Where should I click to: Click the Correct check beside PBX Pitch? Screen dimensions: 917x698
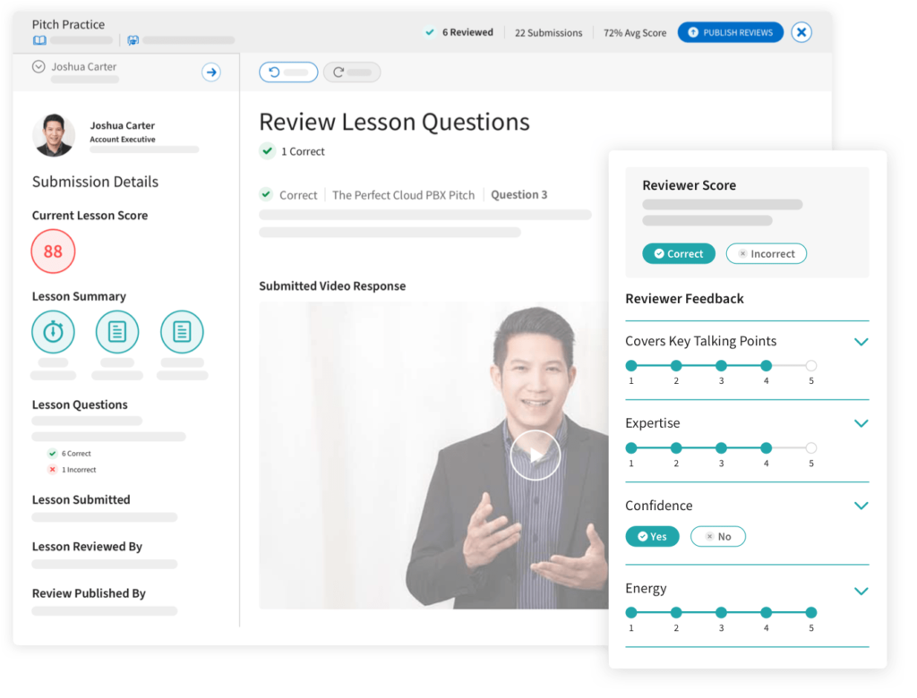click(x=266, y=194)
